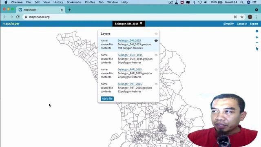The width and height of the screenshot is (261, 147).
Task: Go back in browser history
Action: [5, 17]
